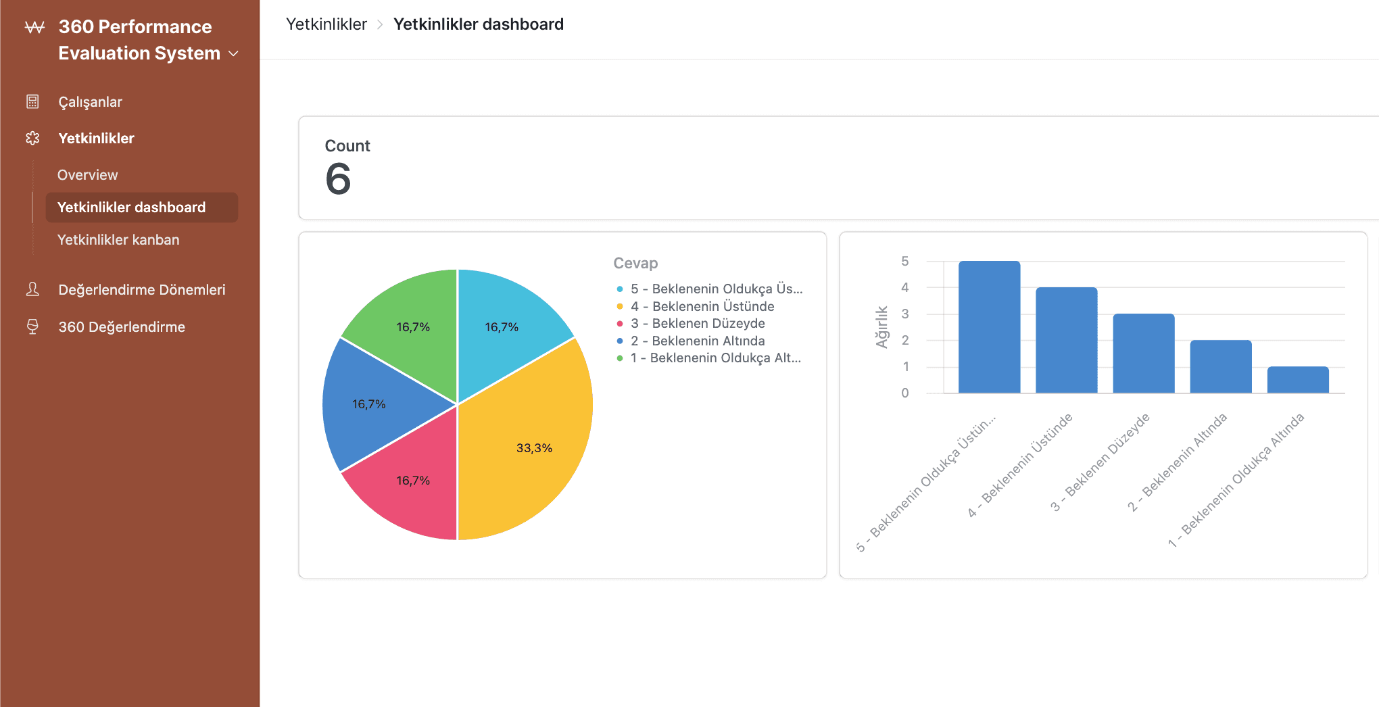This screenshot has width=1379, height=707.
Task: Select Yetkinlikler dashboard in sidebar
Action: pyautogui.click(x=142, y=208)
